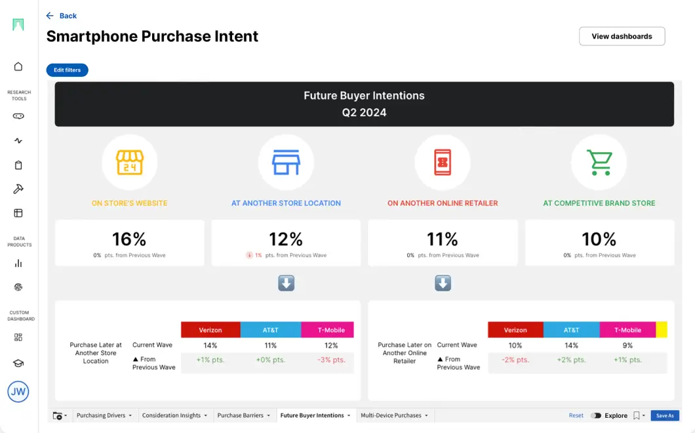Open the gamepad-shaped research tool icon
The image size is (695, 433).
pyautogui.click(x=18, y=116)
